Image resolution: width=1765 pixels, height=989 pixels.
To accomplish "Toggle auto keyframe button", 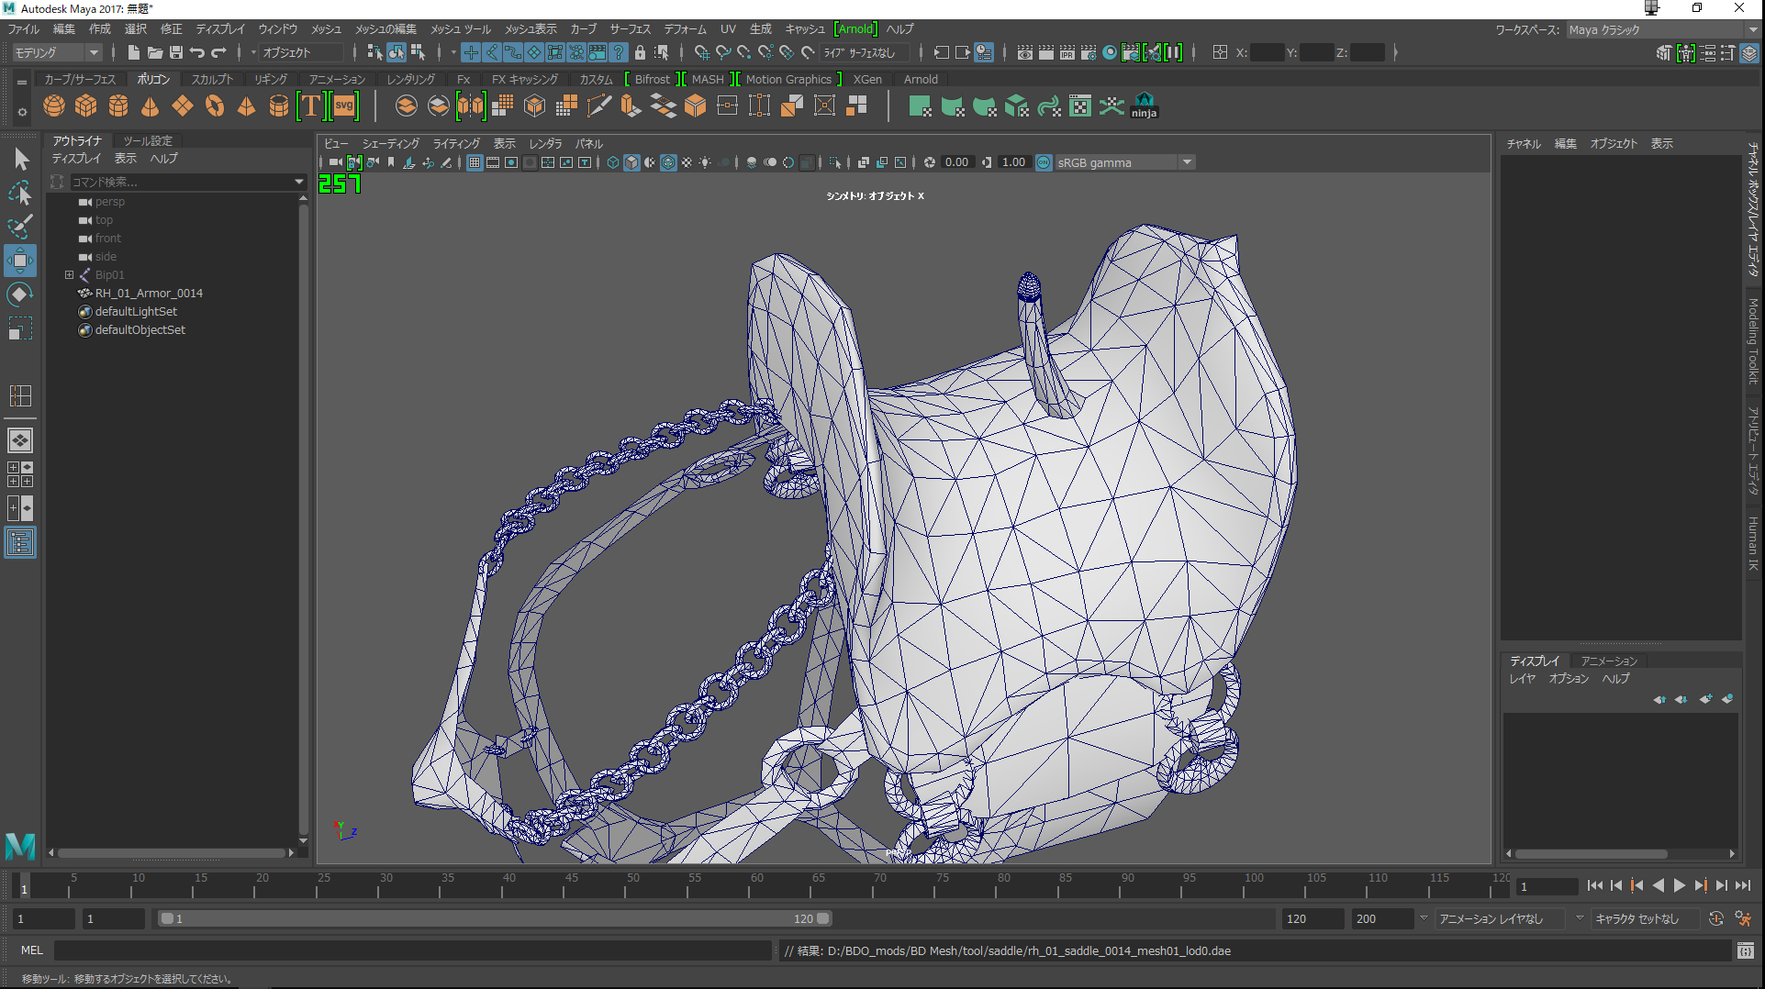I will point(1715,918).
